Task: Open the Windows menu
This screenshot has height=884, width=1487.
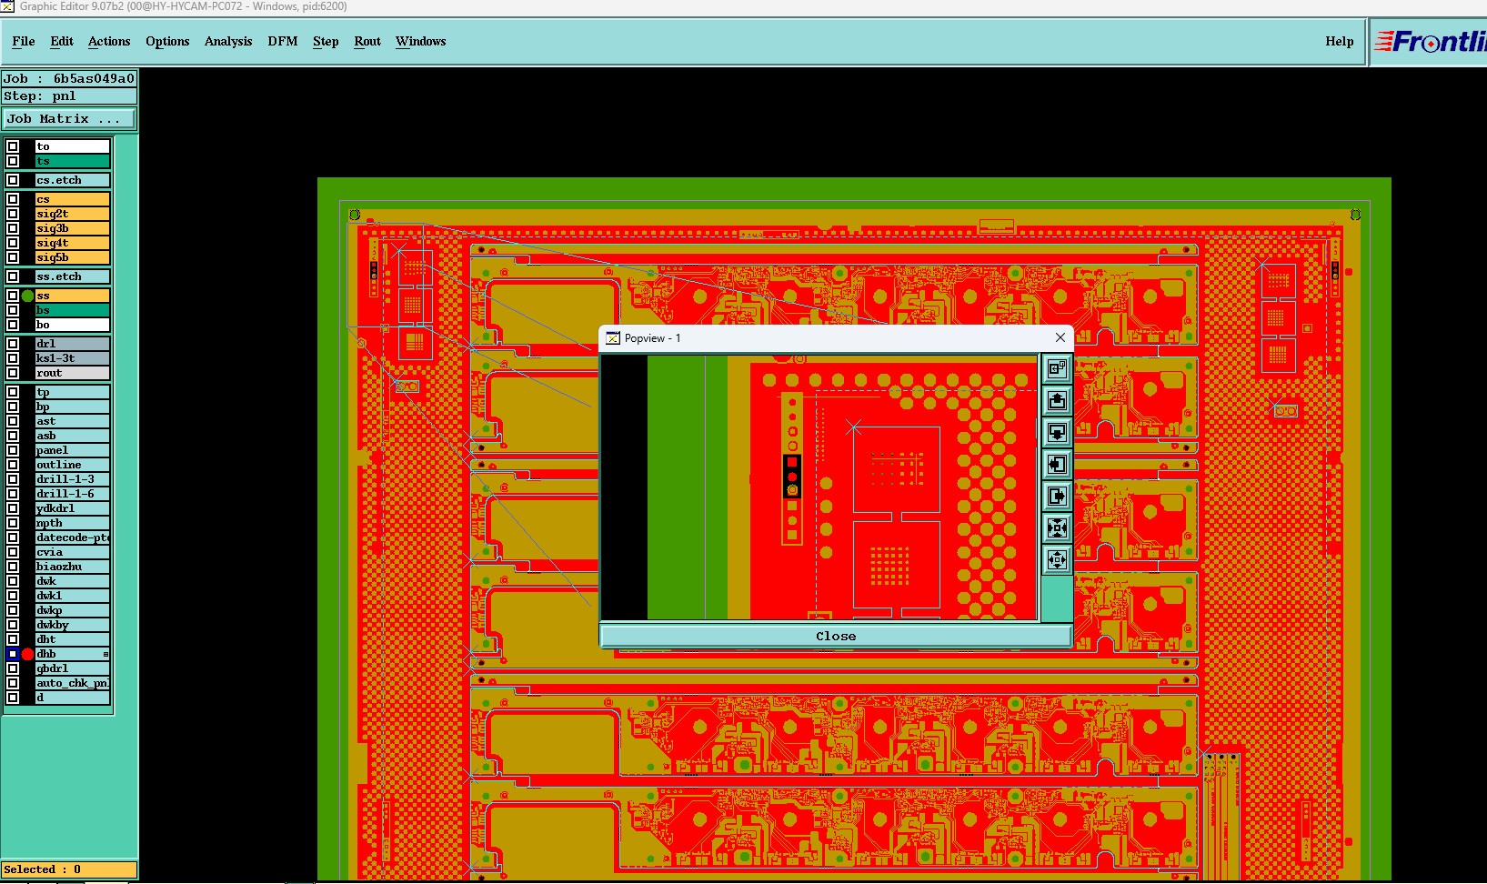Action: click(x=420, y=42)
